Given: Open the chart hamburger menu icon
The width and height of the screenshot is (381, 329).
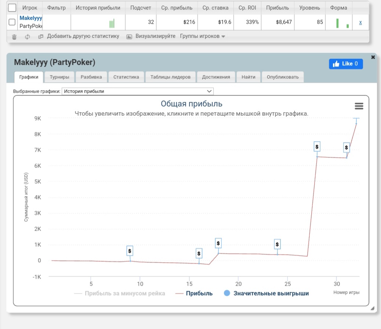Looking at the screenshot, I should [359, 106].
